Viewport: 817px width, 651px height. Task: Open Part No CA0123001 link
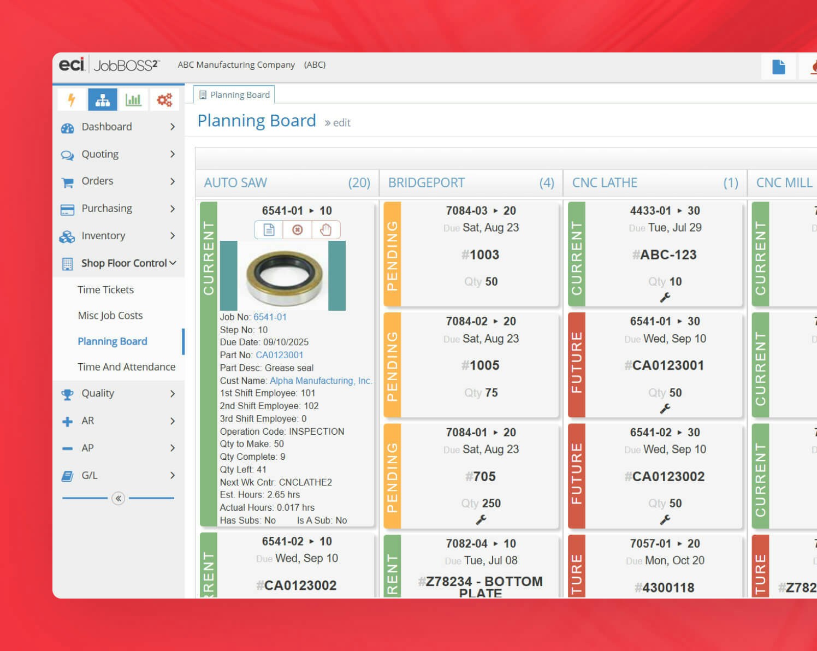279,355
